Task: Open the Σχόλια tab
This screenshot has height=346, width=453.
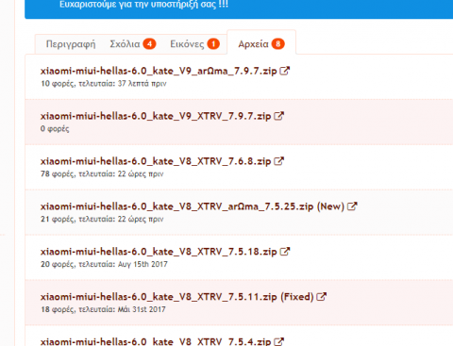Action: [125, 44]
